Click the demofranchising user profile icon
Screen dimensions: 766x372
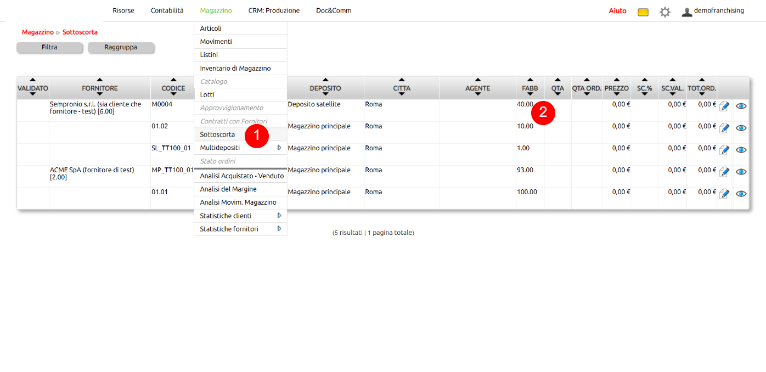[x=686, y=12]
